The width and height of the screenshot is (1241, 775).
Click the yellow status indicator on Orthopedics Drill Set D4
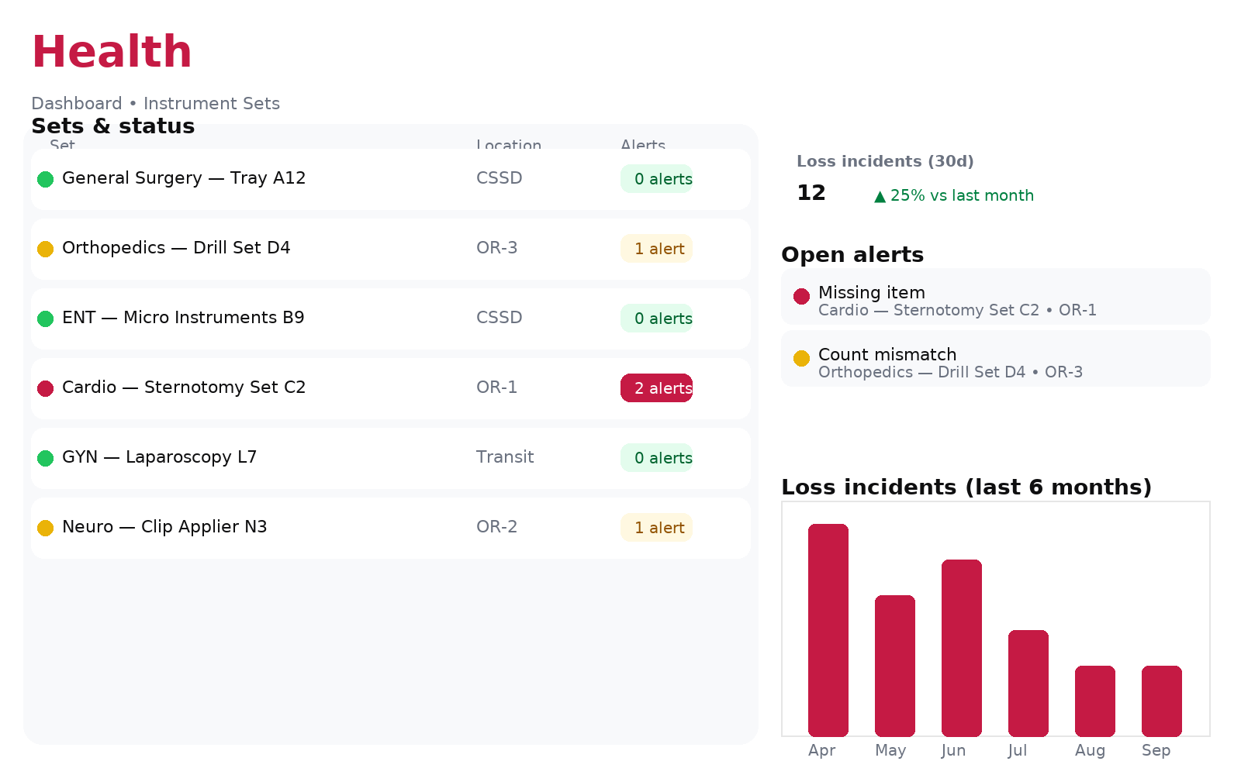[46, 249]
